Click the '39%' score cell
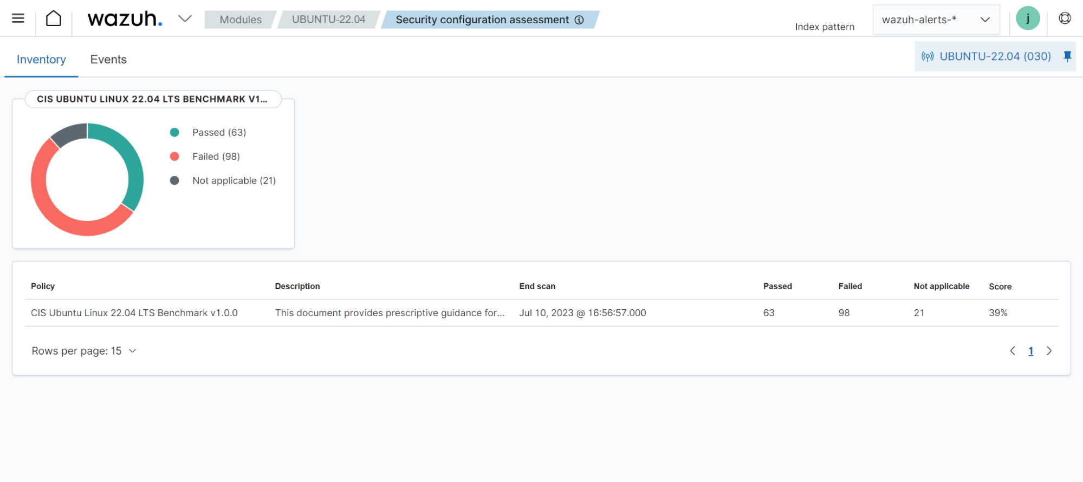This screenshot has width=1083, height=482. click(x=998, y=313)
